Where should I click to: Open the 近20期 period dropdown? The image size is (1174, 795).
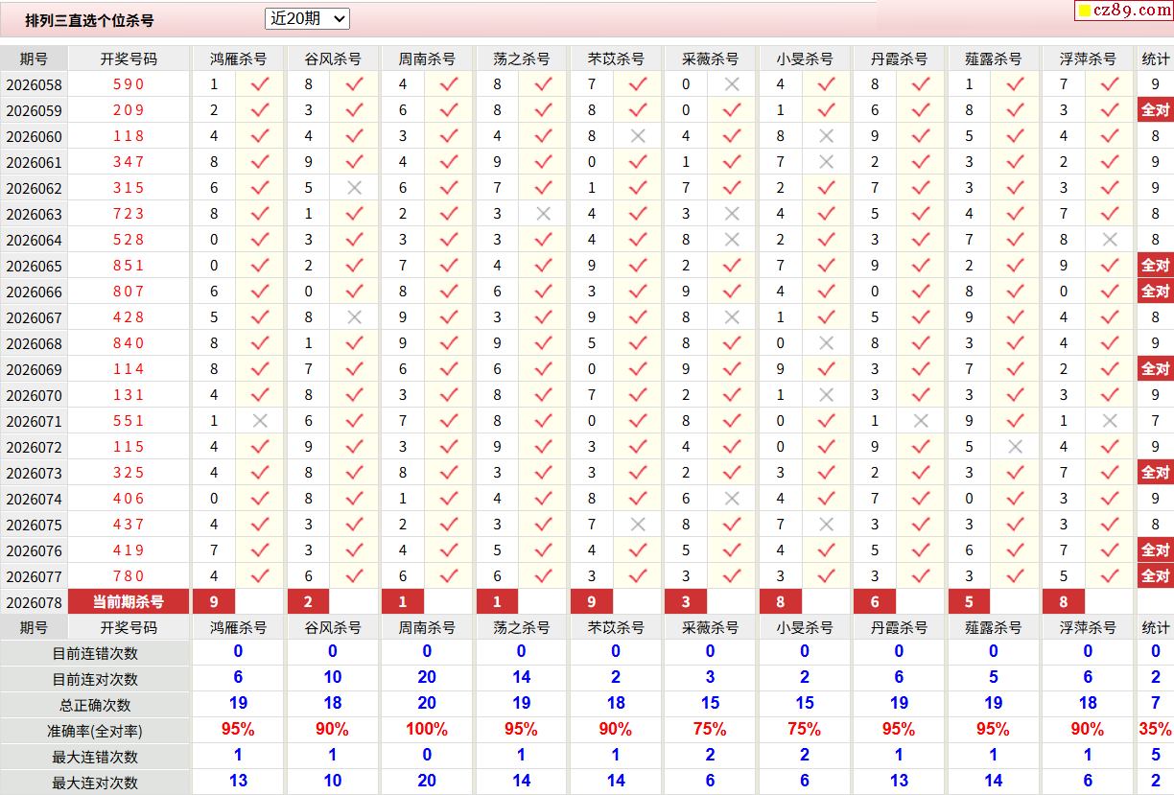(x=307, y=18)
